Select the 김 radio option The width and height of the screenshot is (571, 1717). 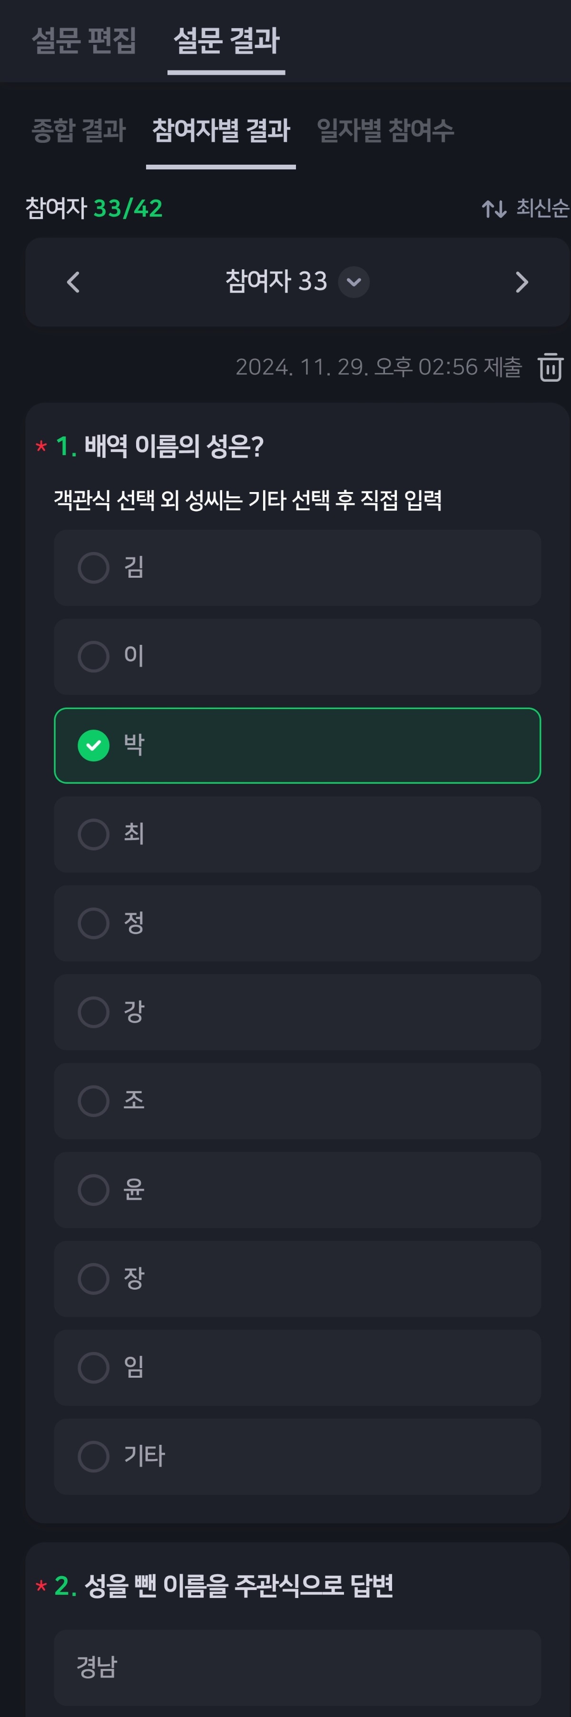297,568
